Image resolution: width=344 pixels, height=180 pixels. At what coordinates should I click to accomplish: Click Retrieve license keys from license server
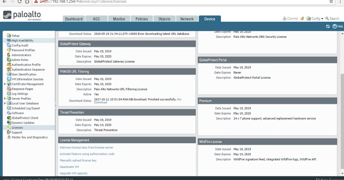tap(86, 148)
